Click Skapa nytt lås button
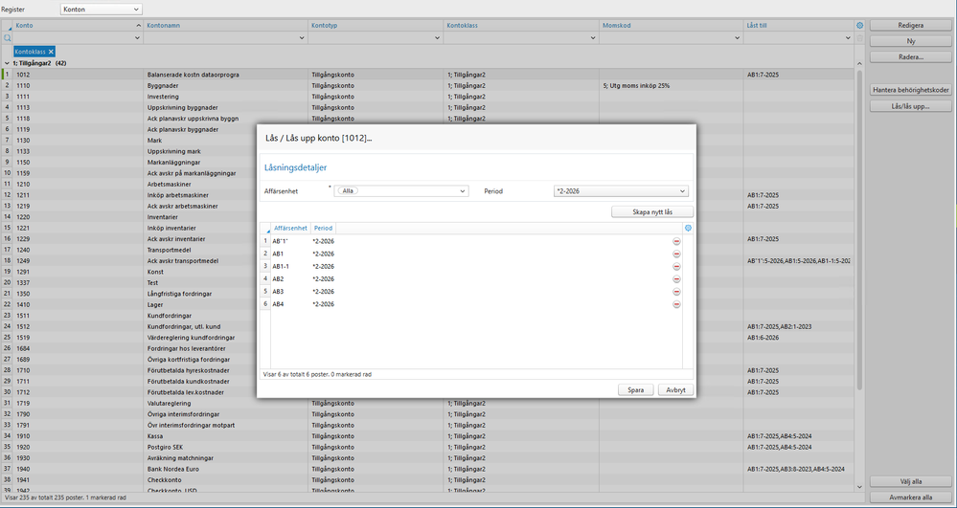 tap(652, 212)
